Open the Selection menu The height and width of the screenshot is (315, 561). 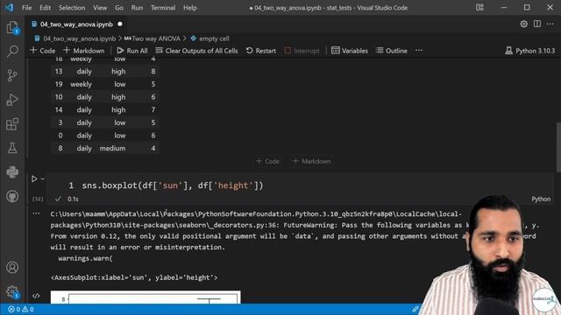coord(72,8)
